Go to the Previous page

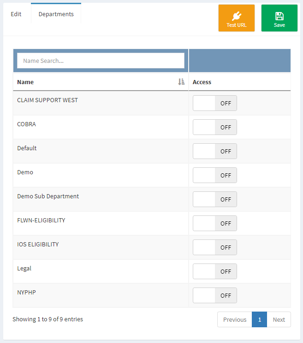[235, 319]
